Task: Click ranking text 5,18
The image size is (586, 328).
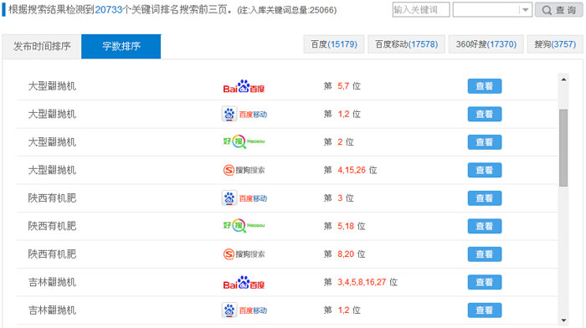Action: pyautogui.click(x=346, y=227)
